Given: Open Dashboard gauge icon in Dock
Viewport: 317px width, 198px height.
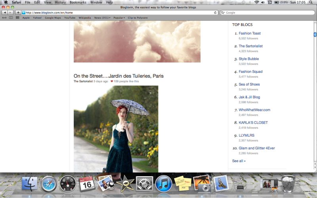Looking at the screenshot, I should pos(68,184).
